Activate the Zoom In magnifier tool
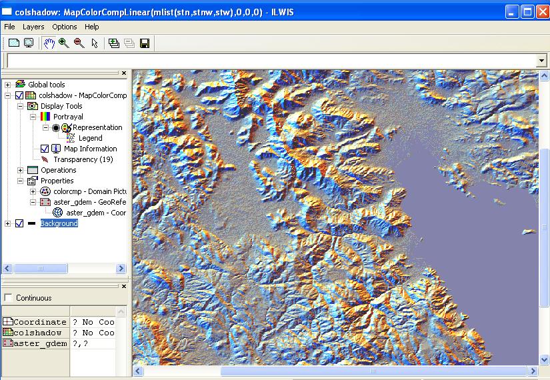Image resolution: width=550 pixels, height=380 pixels. tap(64, 43)
